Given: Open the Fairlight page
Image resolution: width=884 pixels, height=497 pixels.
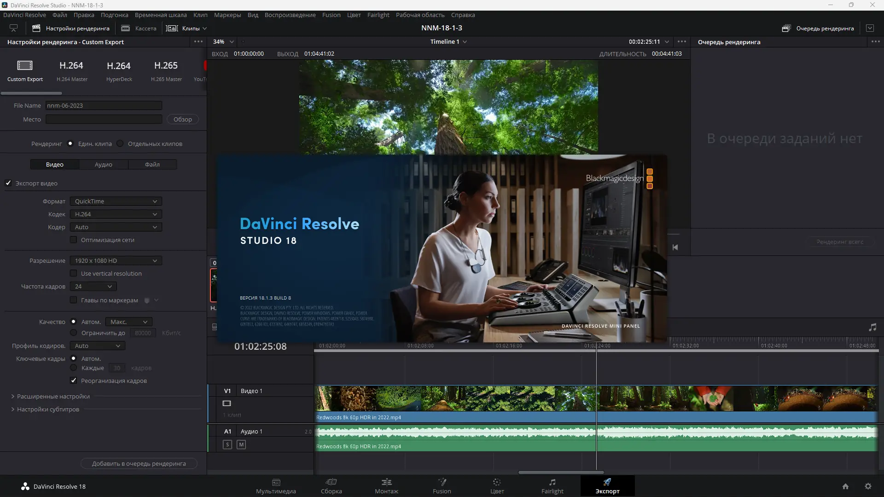Looking at the screenshot, I should click(x=552, y=486).
